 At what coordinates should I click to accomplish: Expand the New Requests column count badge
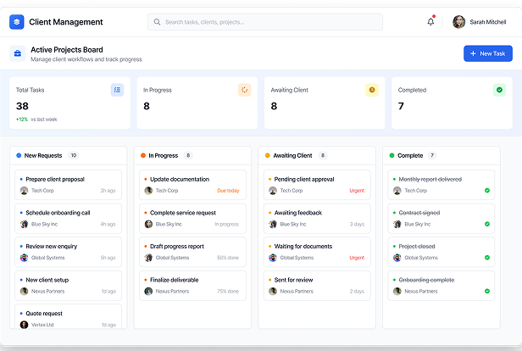click(73, 156)
